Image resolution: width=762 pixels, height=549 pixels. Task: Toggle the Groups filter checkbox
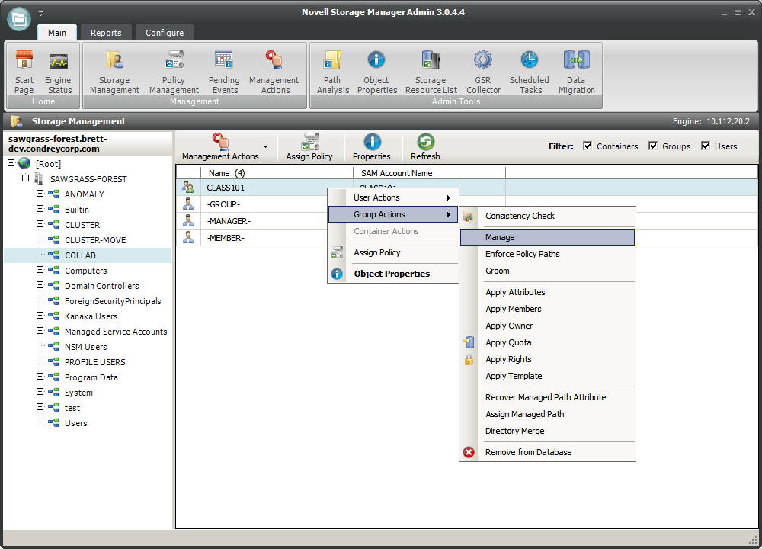(x=654, y=146)
